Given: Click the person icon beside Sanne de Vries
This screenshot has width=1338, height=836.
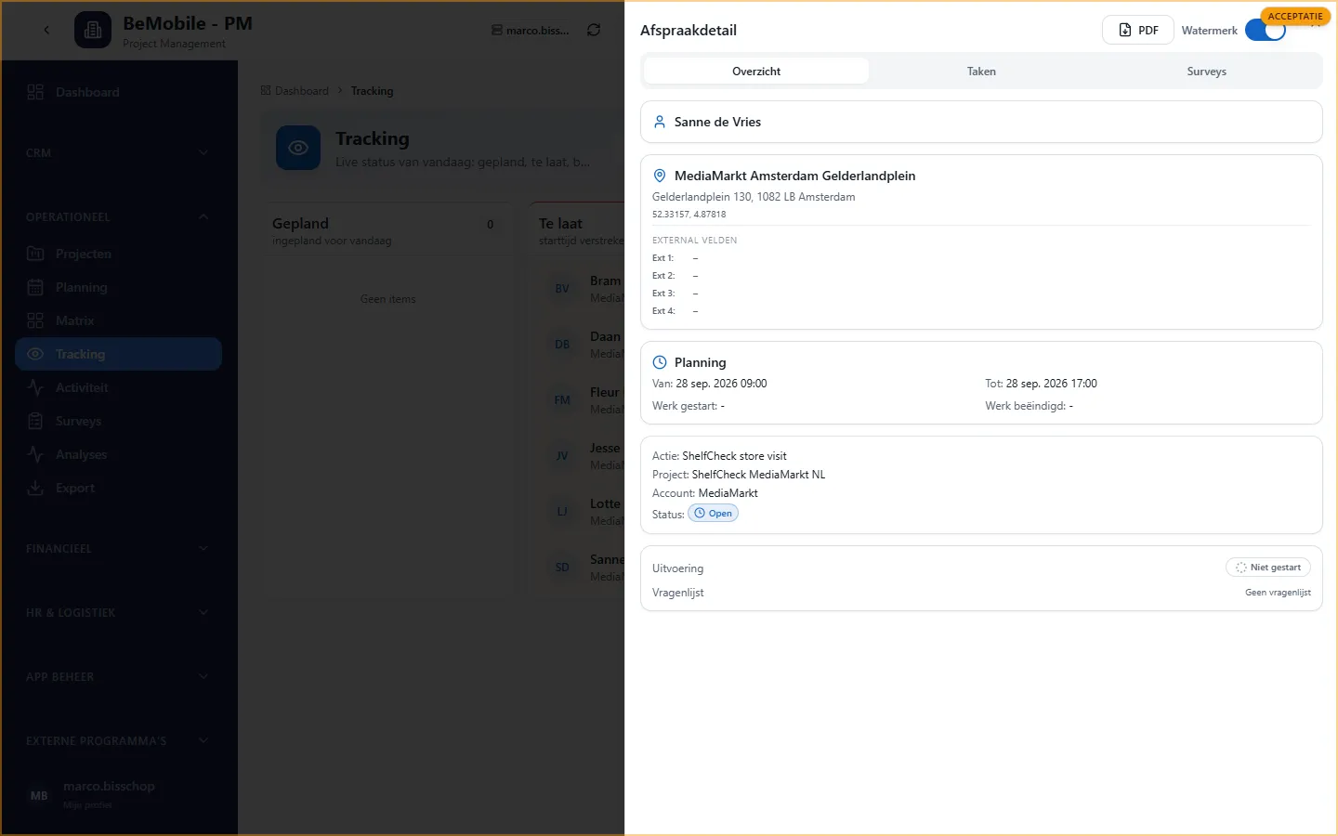Looking at the screenshot, I should (x=660, y=122).
